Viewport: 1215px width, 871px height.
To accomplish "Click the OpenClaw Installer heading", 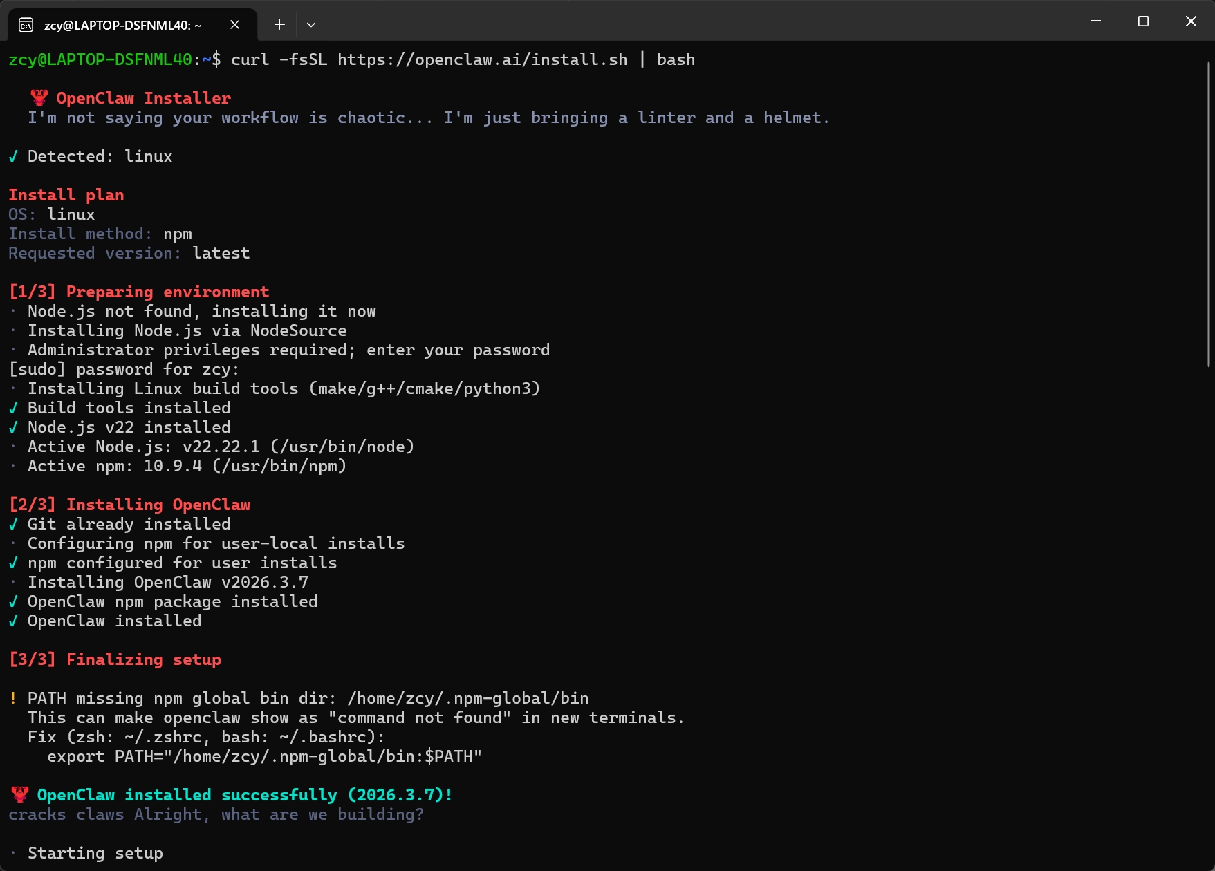I will 144,98.
